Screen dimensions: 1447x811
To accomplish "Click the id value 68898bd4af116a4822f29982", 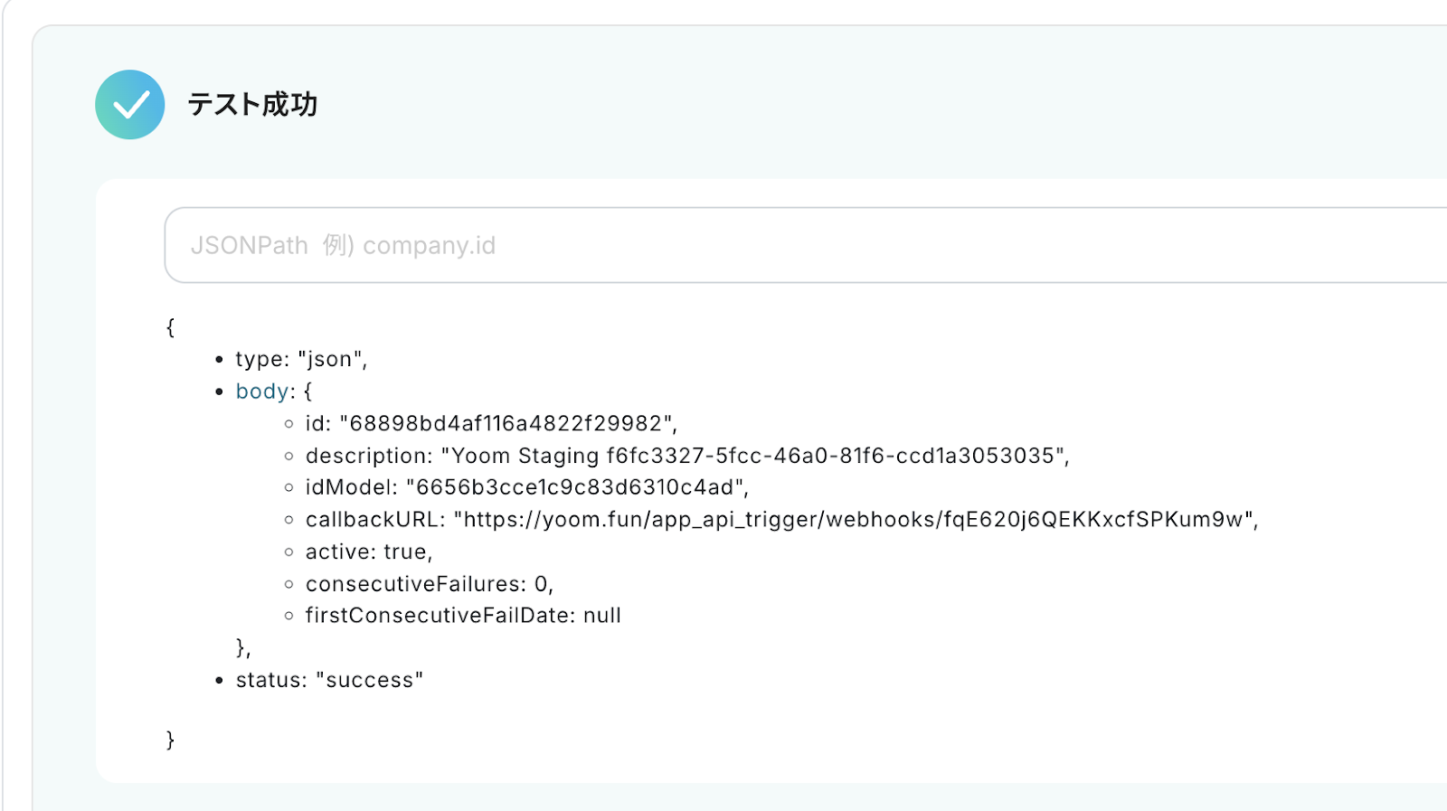I will click(506, 424).
